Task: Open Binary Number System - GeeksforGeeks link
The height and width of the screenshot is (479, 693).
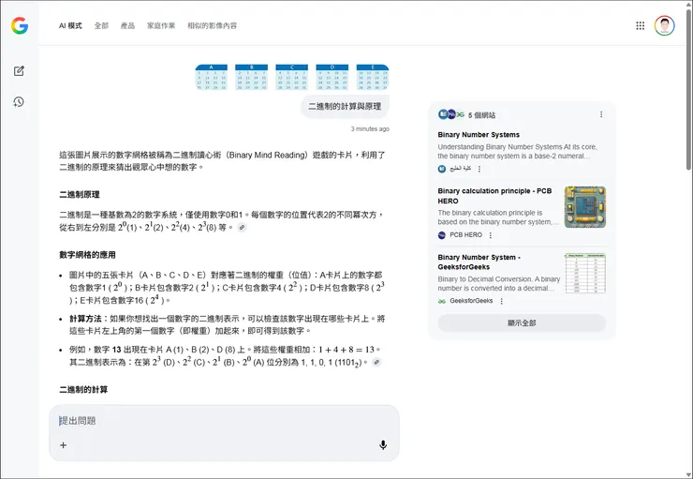Action: click(479, 262)
